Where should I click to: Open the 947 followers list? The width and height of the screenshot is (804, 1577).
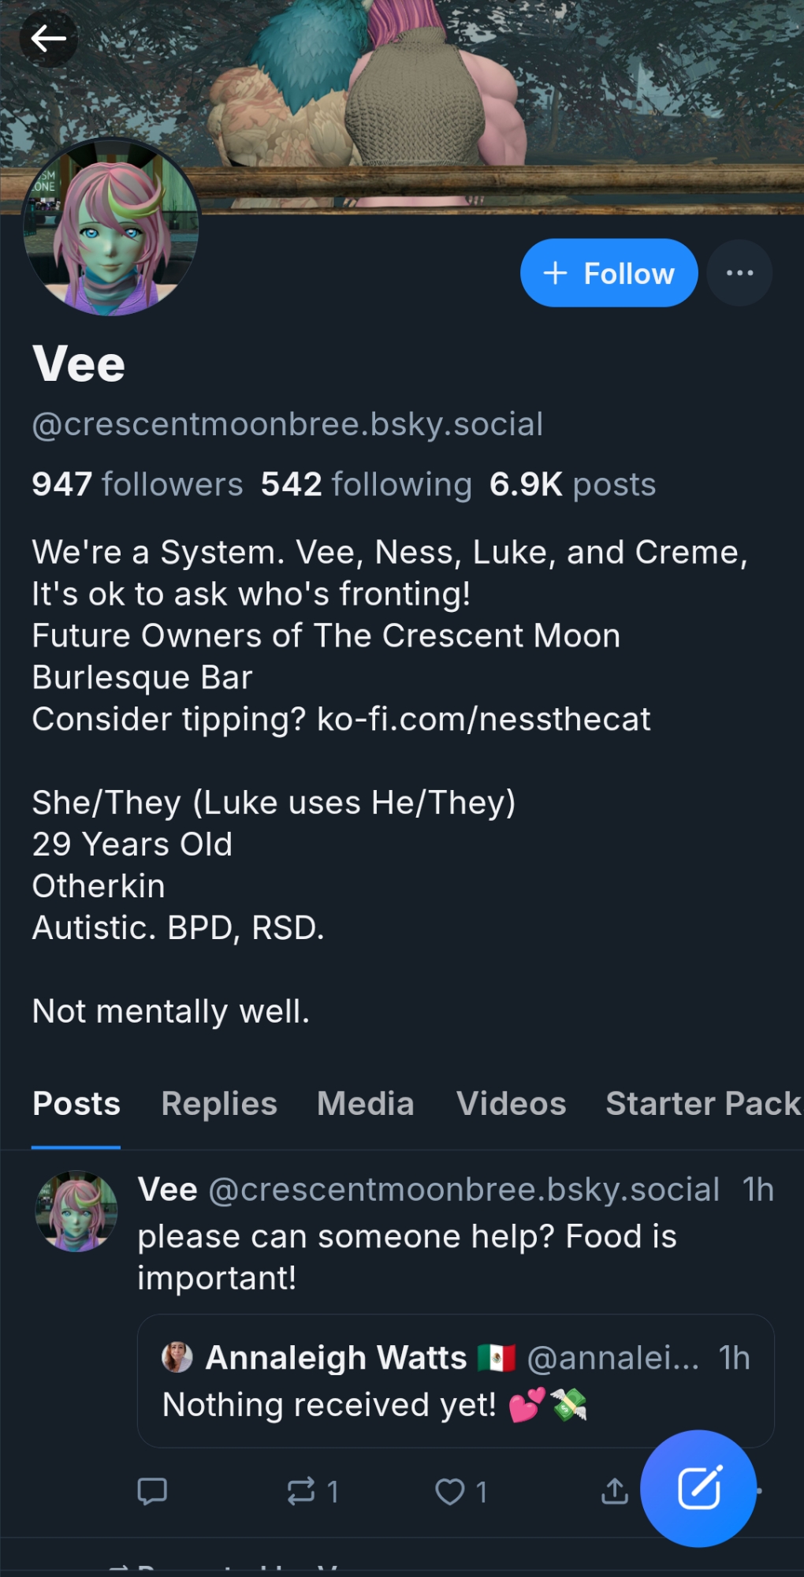[137, 484]
